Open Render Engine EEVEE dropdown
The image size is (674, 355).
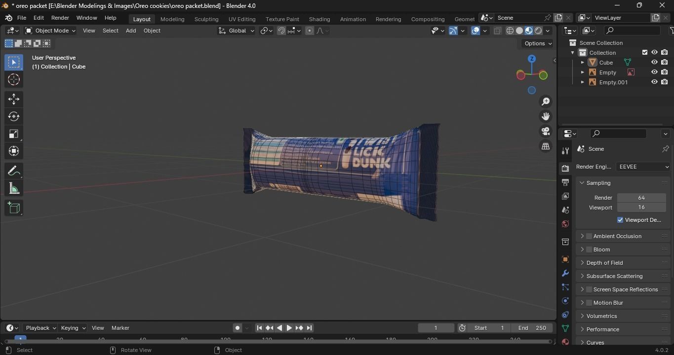pos(643,167)
